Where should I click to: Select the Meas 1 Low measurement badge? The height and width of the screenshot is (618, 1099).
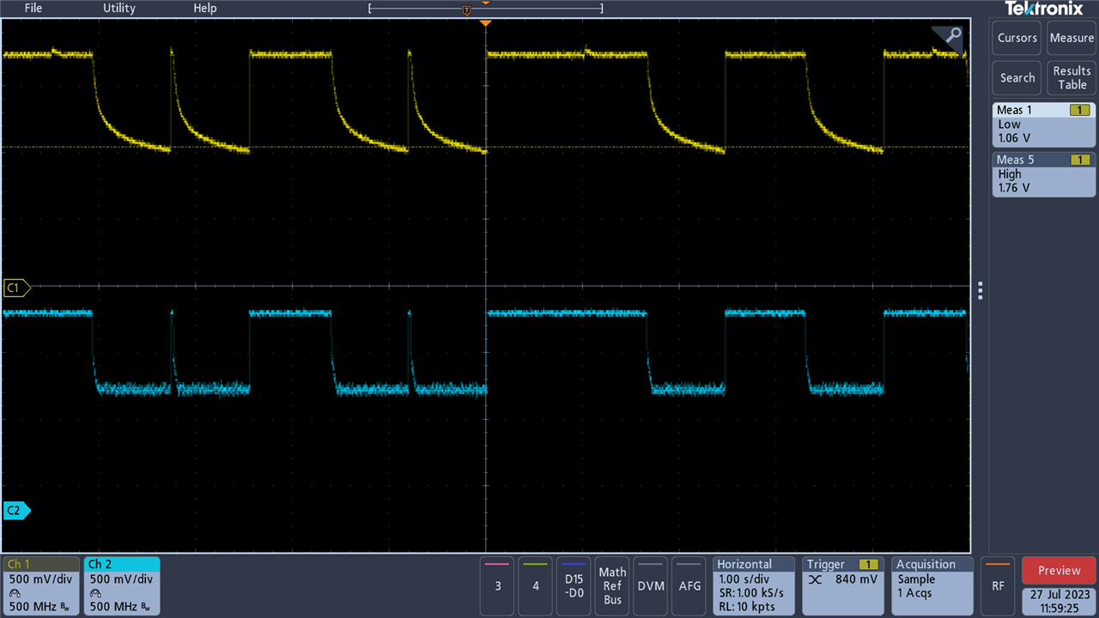[1043, 124]
